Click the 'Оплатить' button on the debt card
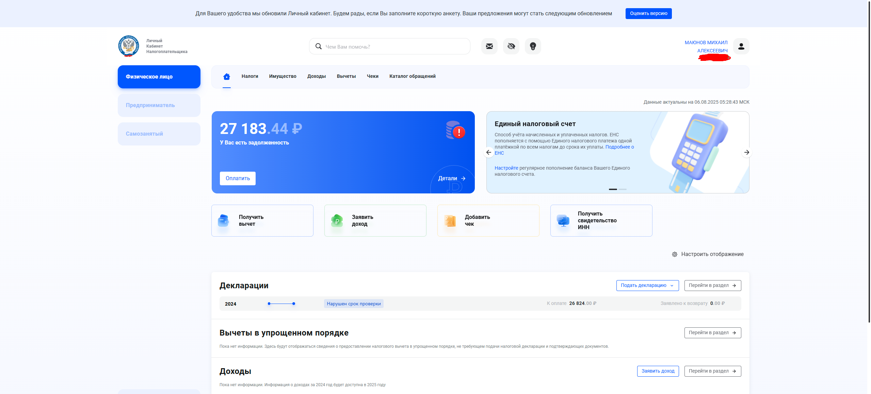The image size is (871, 394). point(237,178)
